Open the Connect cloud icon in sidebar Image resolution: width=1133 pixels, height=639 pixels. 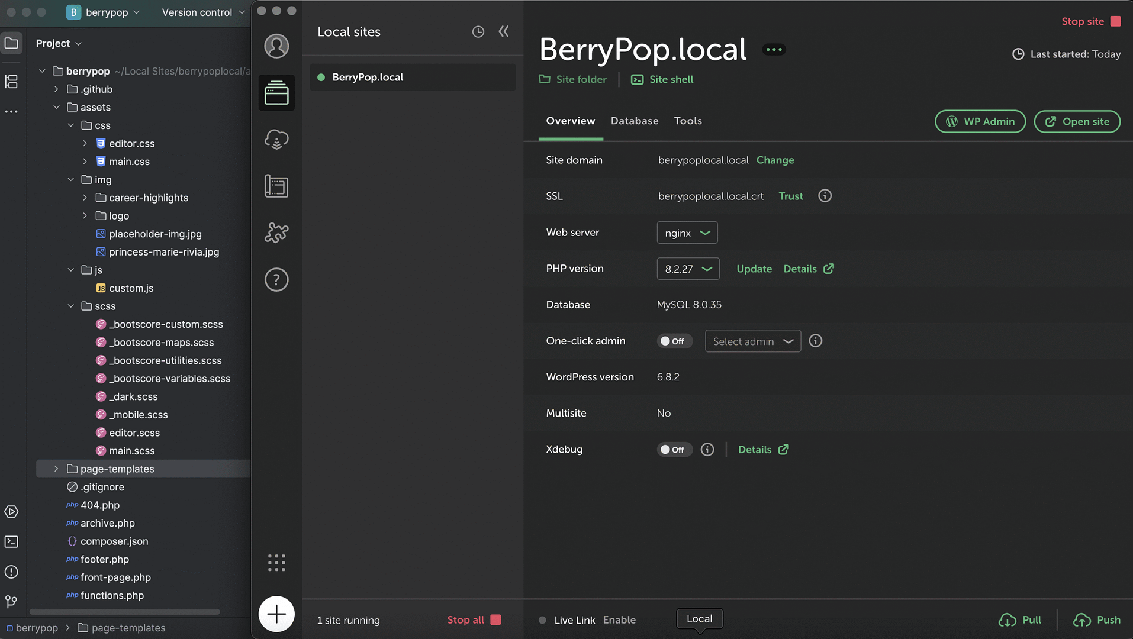pyautogui.click(x=276, y=140)
